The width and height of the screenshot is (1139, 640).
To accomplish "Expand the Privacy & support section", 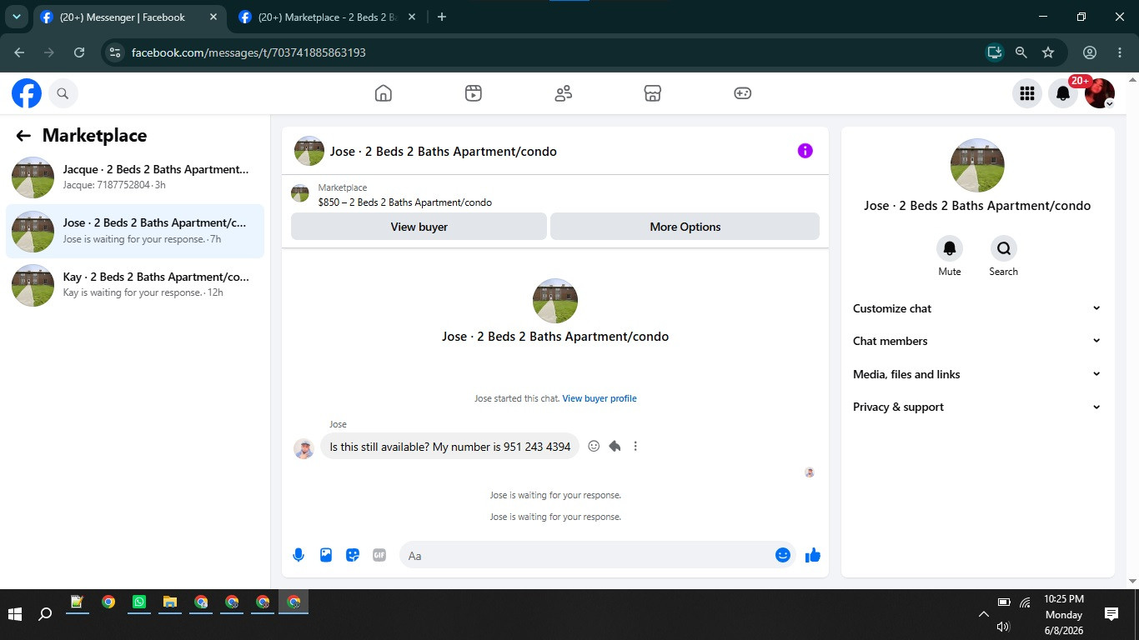I will pos(977,407).
